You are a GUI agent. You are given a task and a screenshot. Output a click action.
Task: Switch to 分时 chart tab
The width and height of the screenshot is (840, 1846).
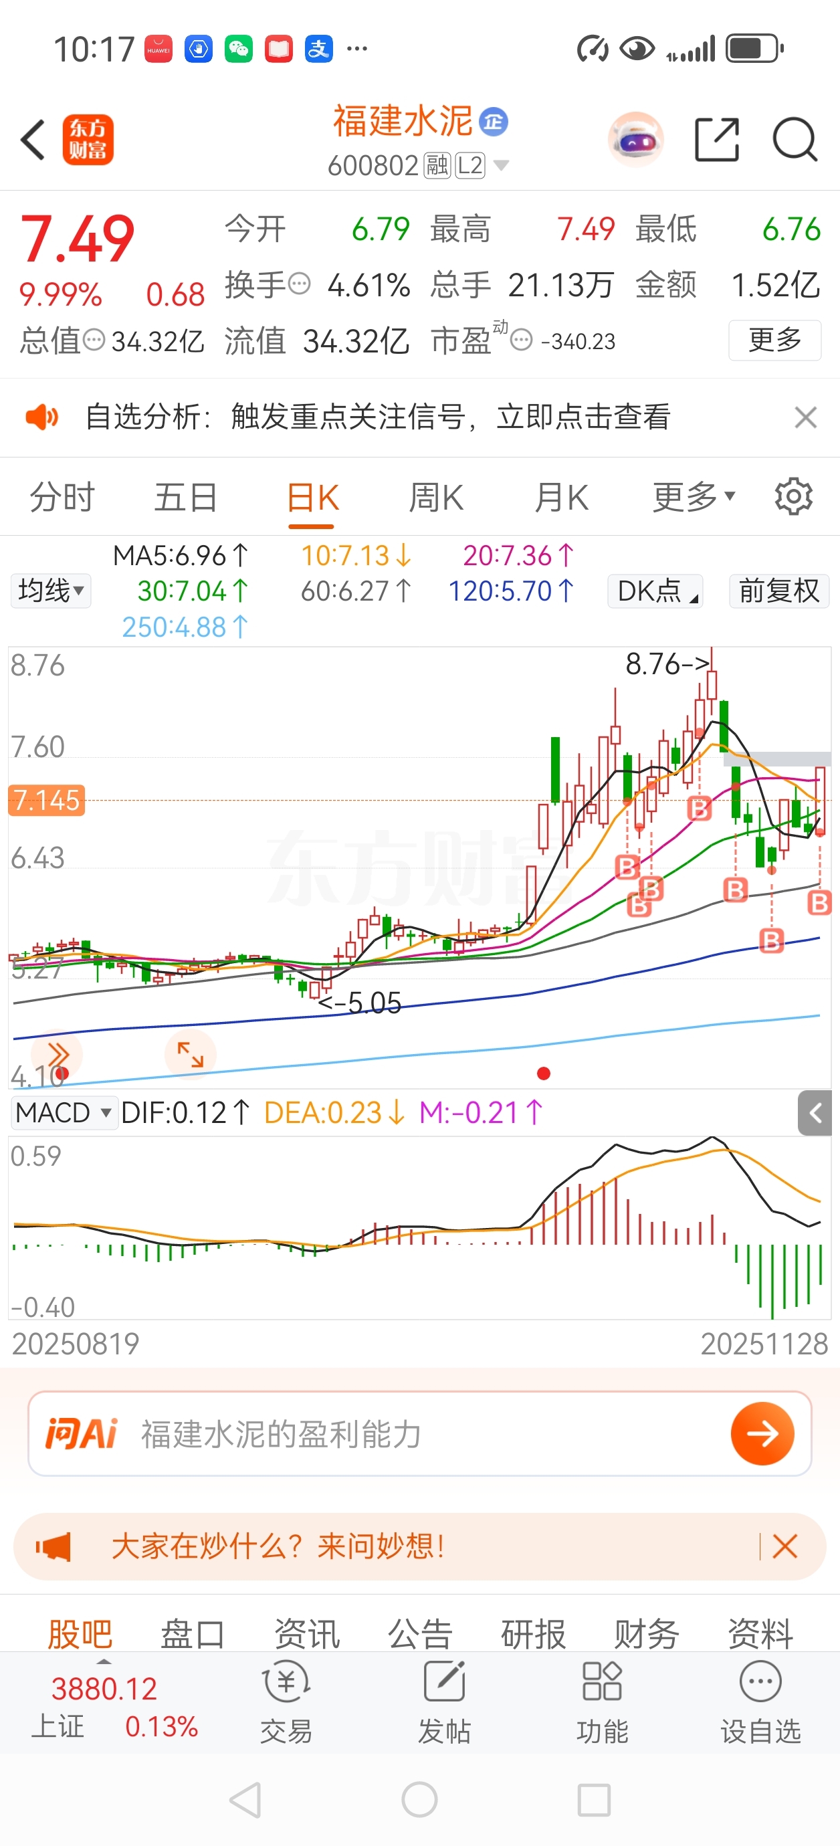coord(62,498)
